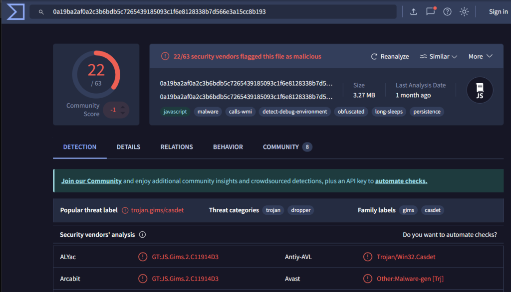511x292 pixels.
Task: Click the 1 month ago analysis date
Action: (x=413, y=95)
